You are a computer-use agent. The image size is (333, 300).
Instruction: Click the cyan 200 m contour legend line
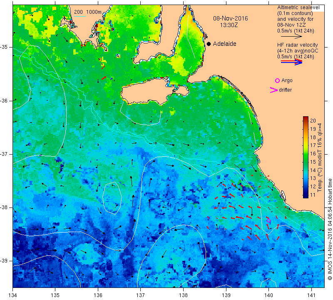coord(80,16)
